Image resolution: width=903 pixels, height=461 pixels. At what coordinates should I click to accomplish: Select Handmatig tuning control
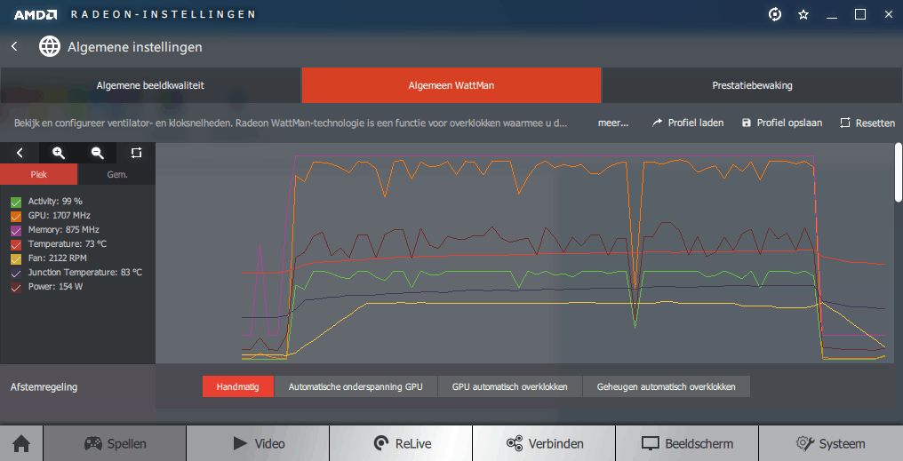[x=238, y=386]
